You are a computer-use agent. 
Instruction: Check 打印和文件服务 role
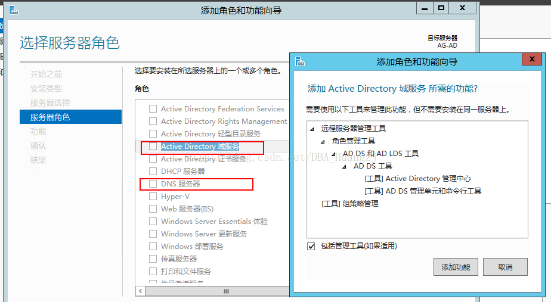(153, 272)
